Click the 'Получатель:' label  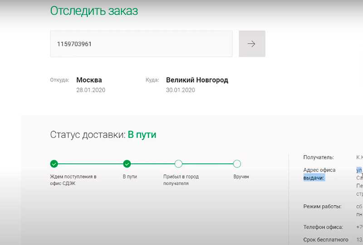319,157
